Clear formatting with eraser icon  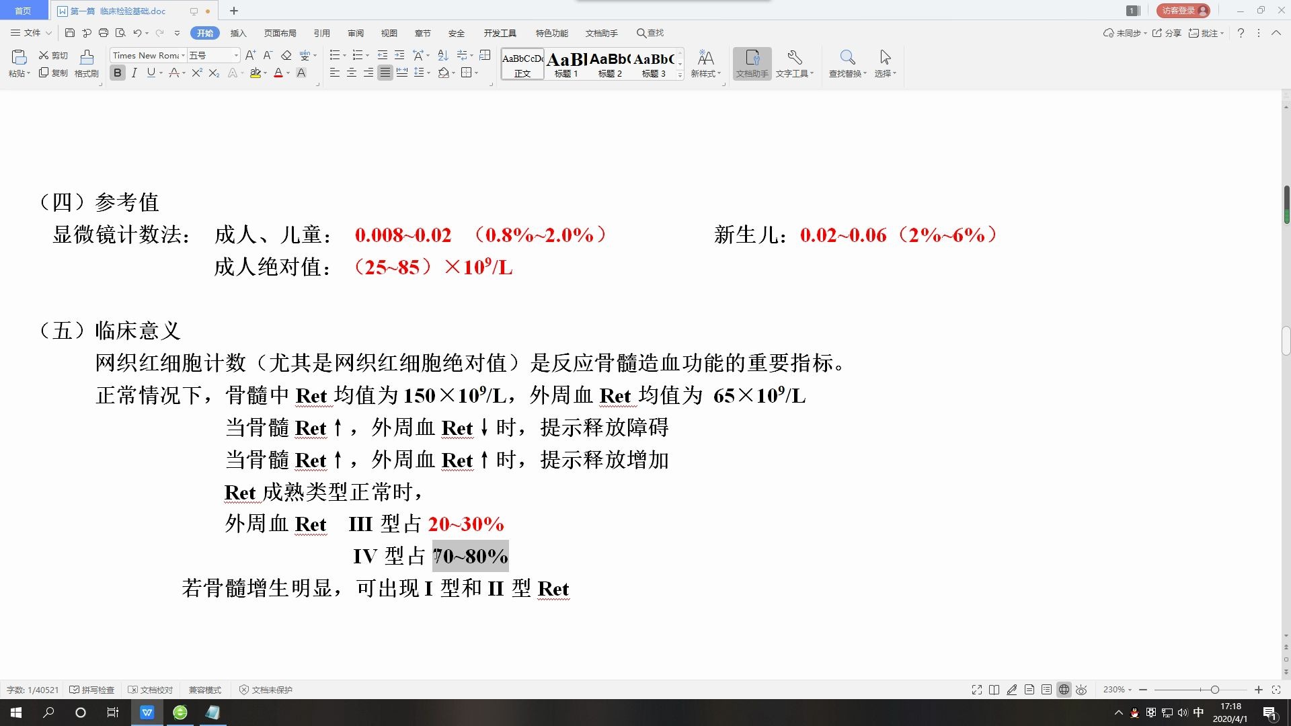pos(286,55)
